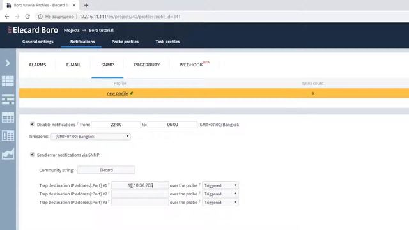
Task: Show help for Trap destination #3
Action: pyautogui.click(x=109, y=201)
